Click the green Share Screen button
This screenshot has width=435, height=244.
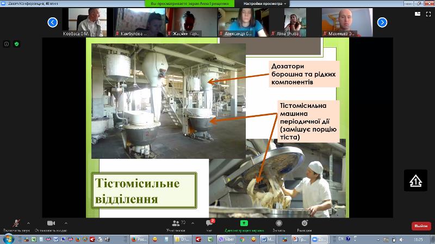coord(244,226)
